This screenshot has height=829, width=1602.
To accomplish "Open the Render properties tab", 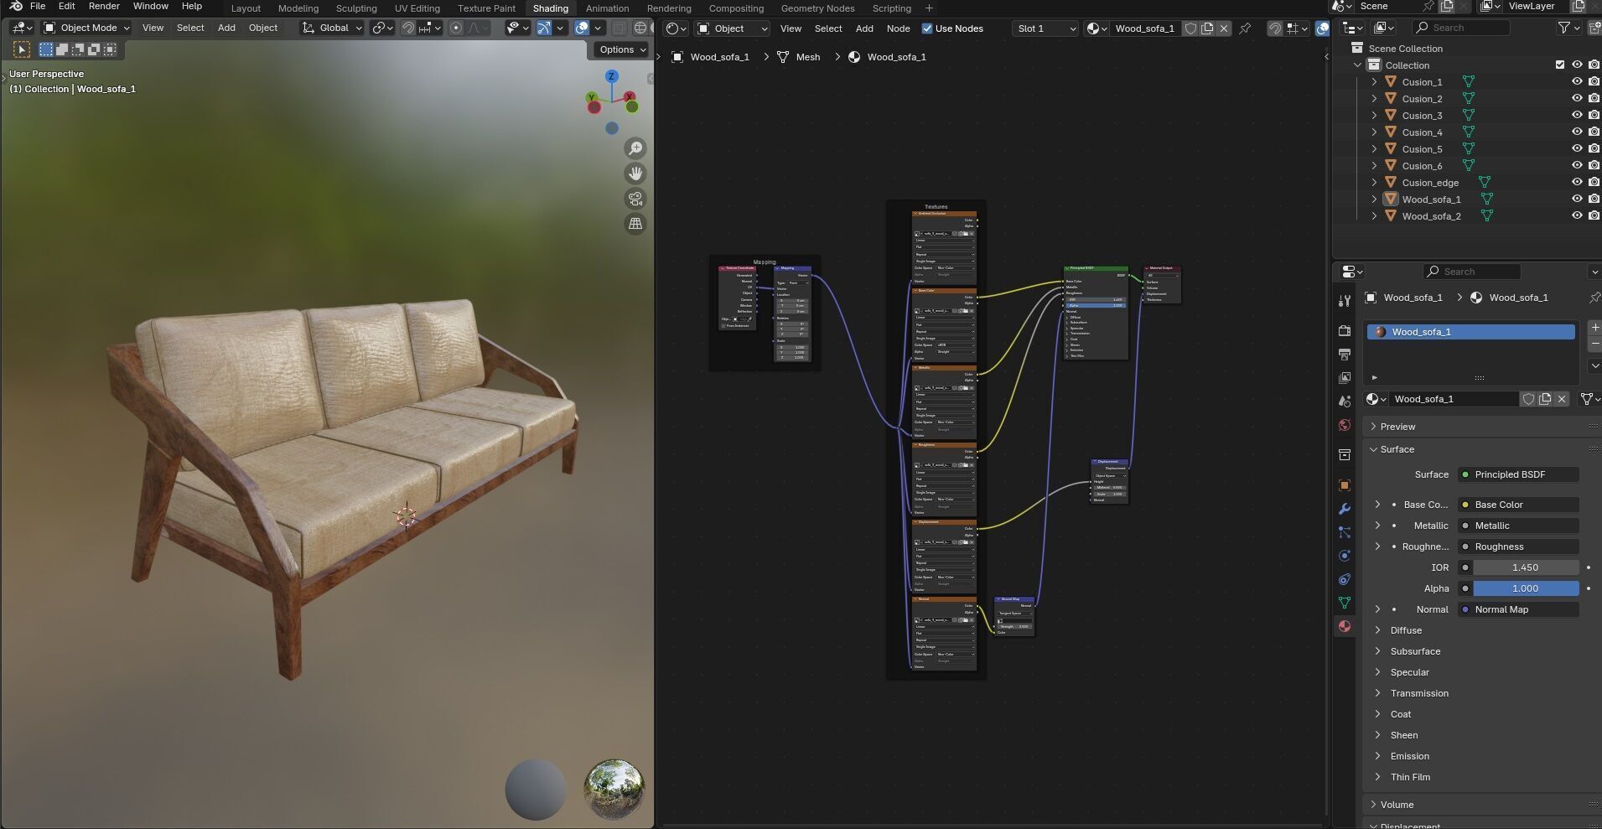I will tap(1345, 330).
